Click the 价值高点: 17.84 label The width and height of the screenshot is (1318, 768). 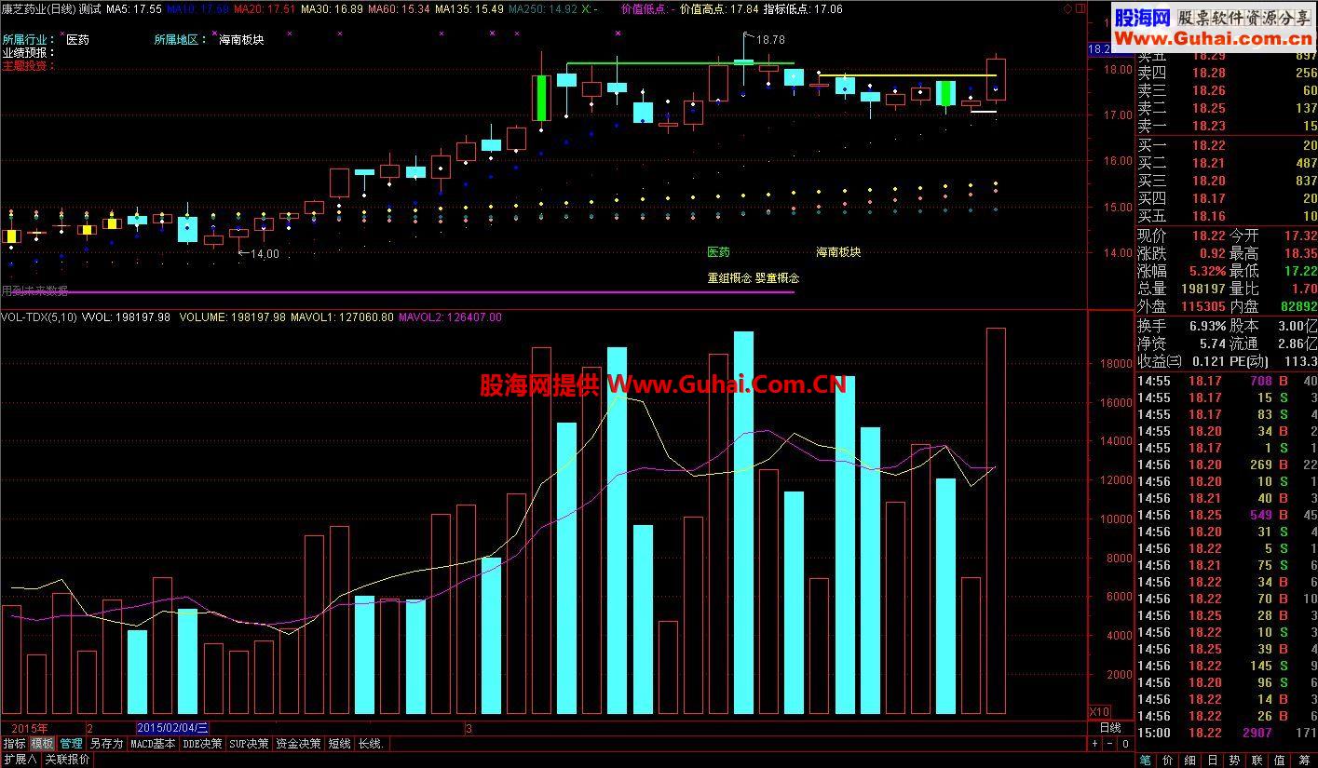pos(719,8)
